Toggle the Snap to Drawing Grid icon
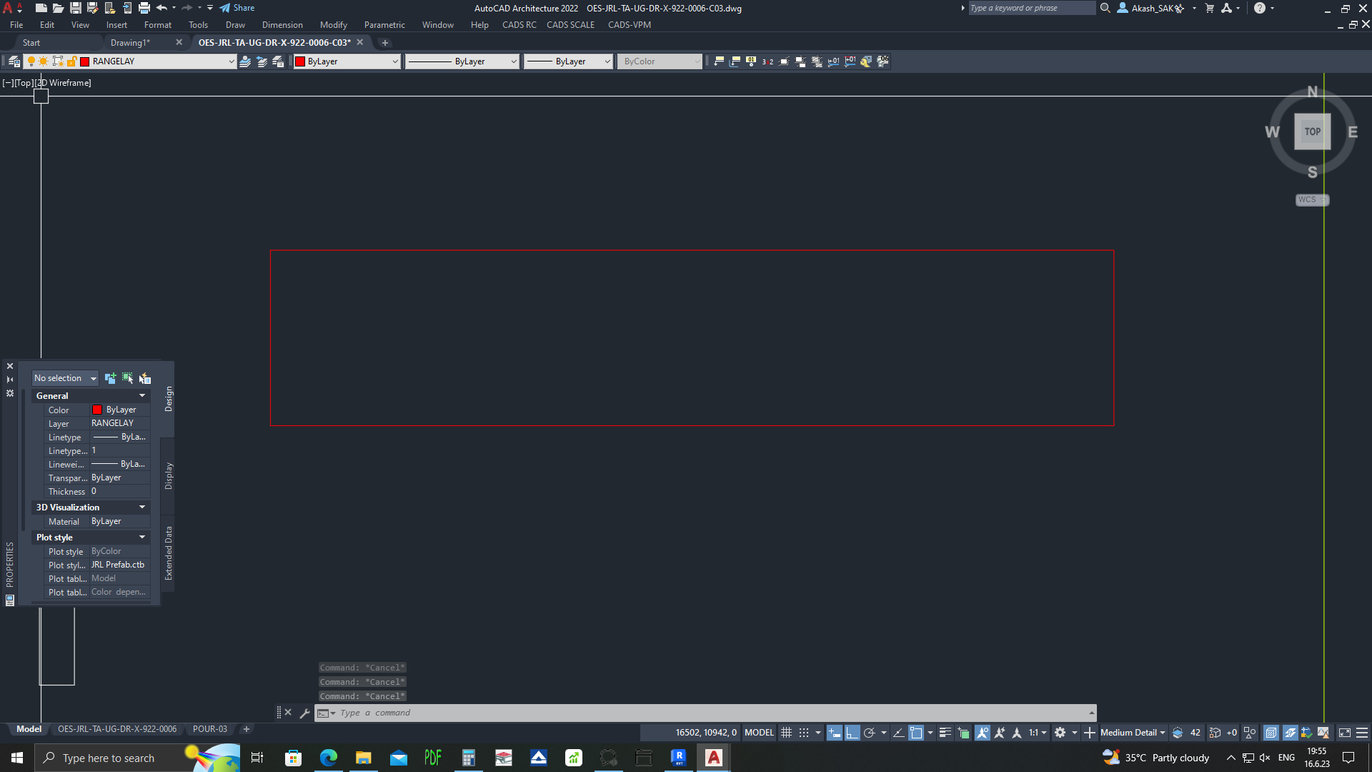 click(x=803, y=733)
